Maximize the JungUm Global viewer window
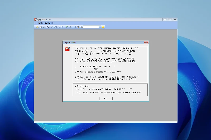Image resolution: width=211 pixels, height=140 pixels. [x=170, y=19]
